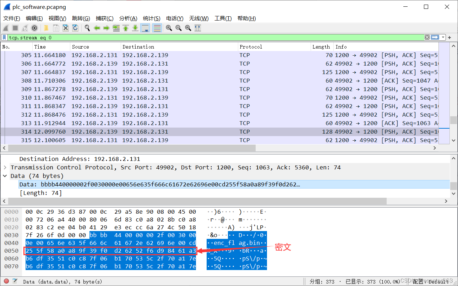
Task: Zoom in on main window text
Action: tap(169, 28)
